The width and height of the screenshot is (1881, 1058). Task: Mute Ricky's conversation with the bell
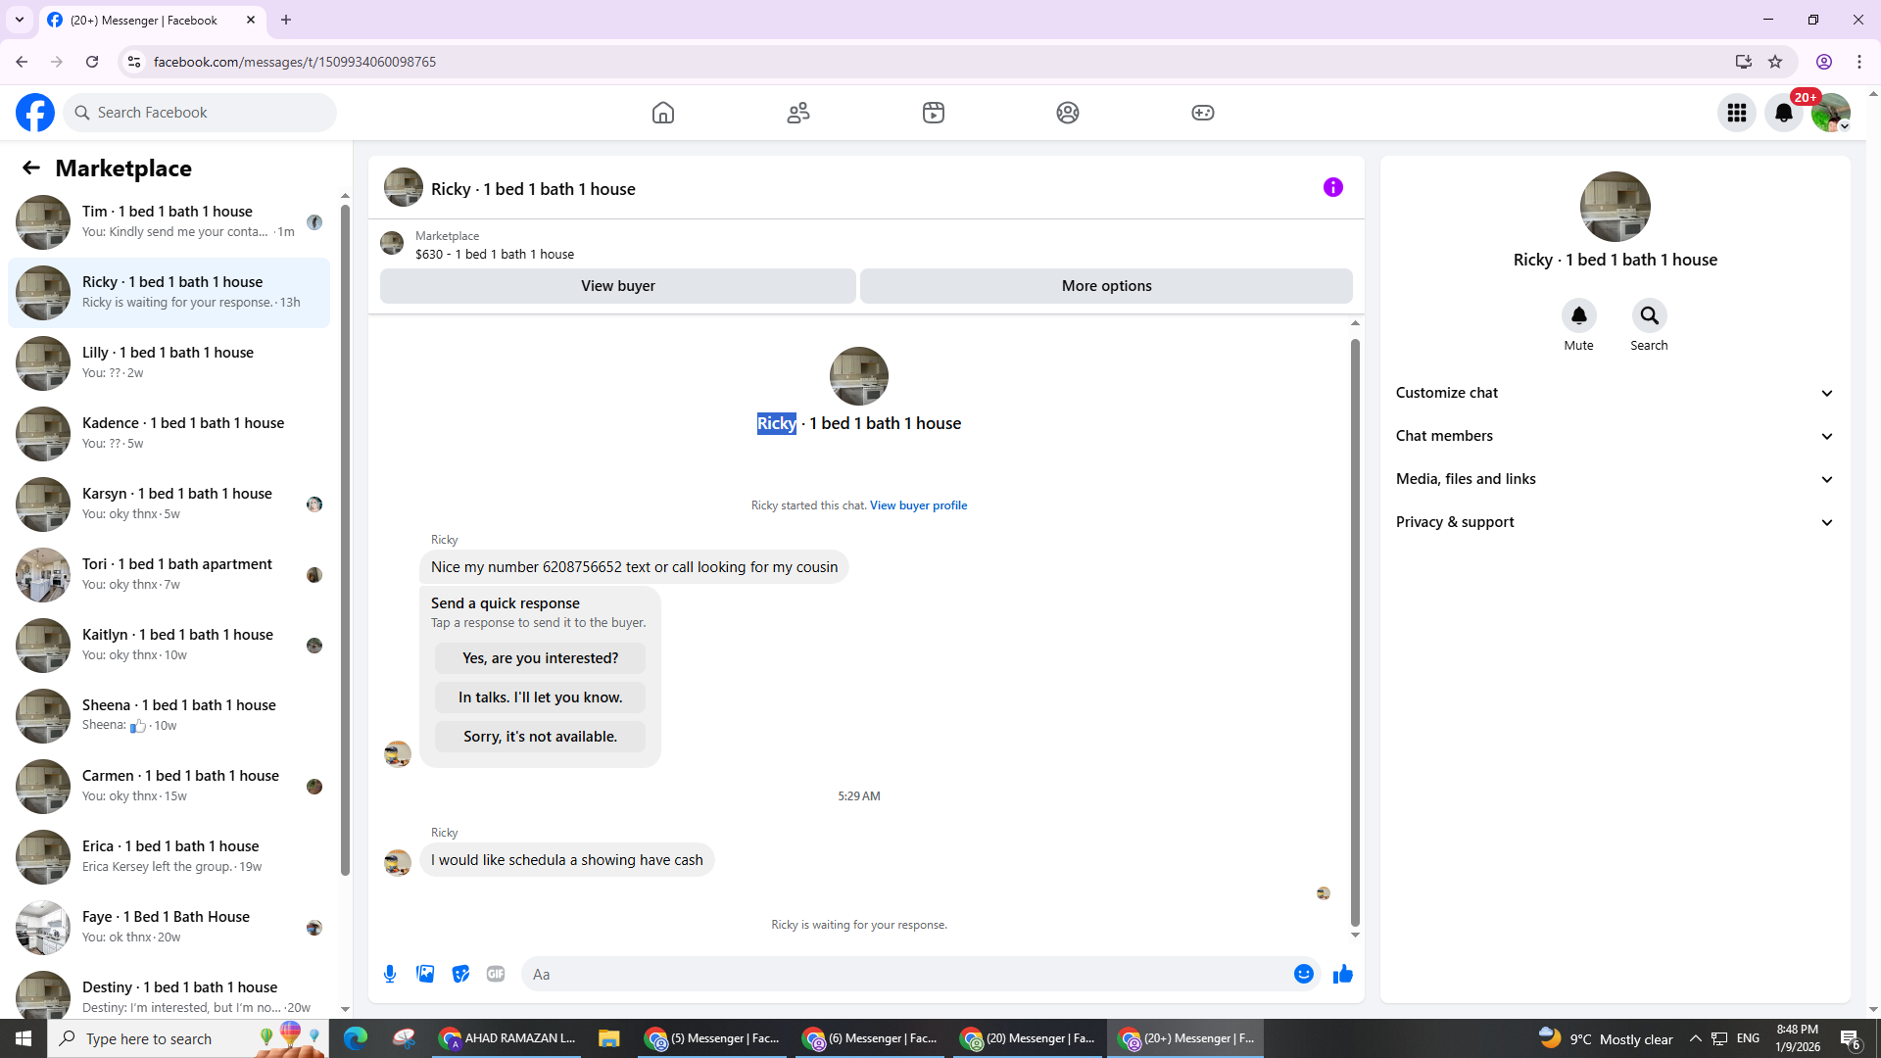pos(1578,315)
